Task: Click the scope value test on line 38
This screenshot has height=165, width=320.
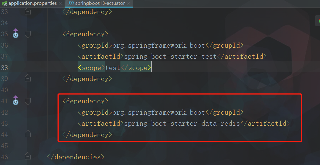Action: pos(113,68)
